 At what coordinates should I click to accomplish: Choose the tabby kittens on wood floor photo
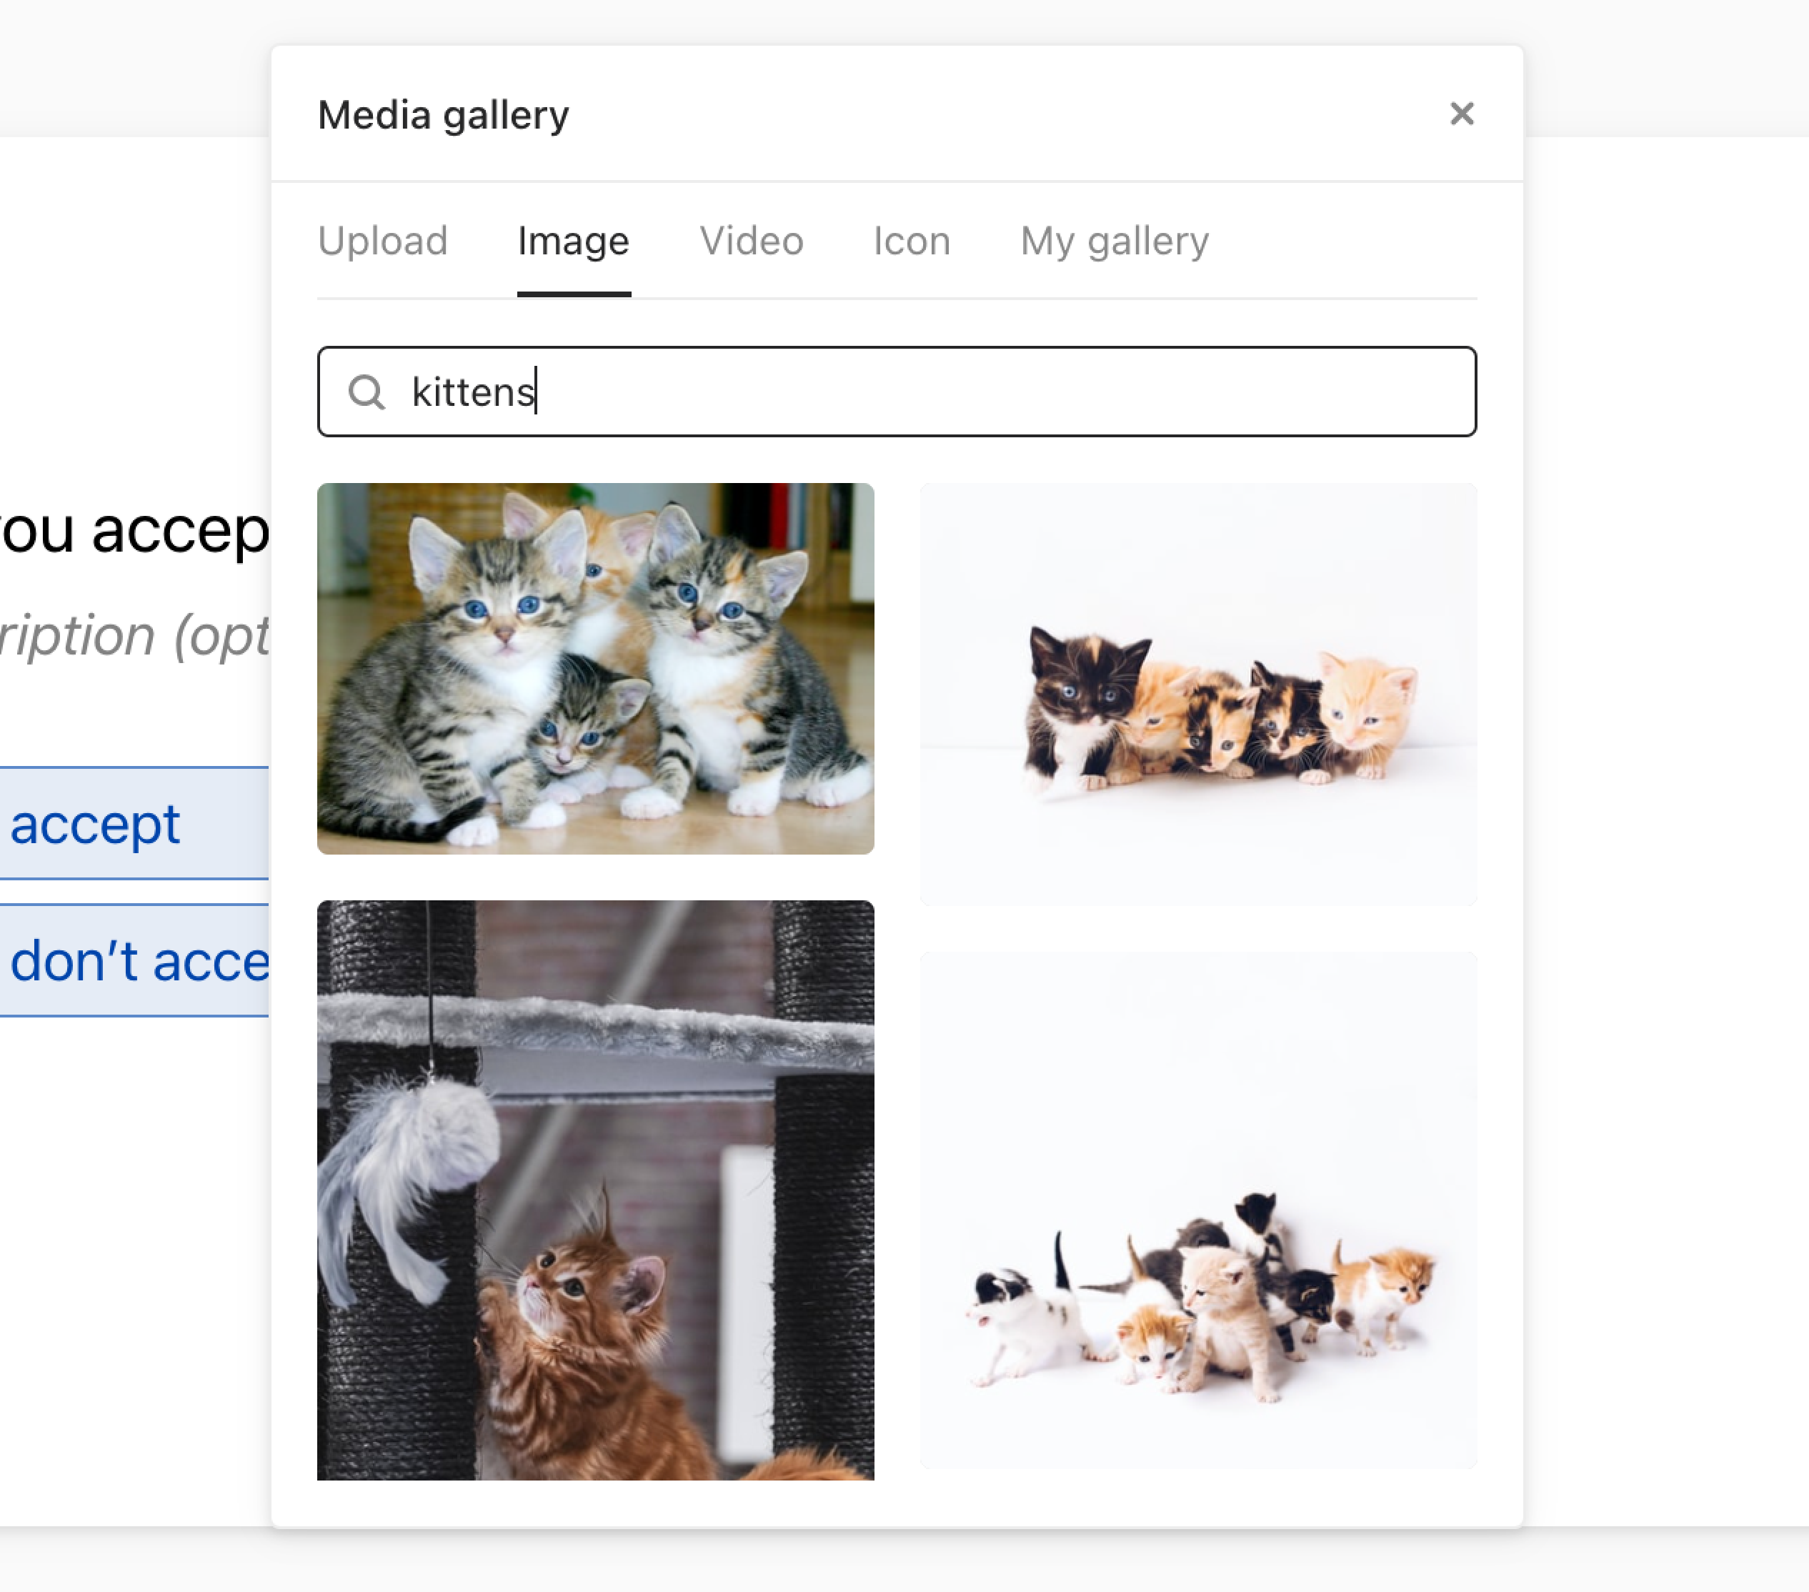596,668
